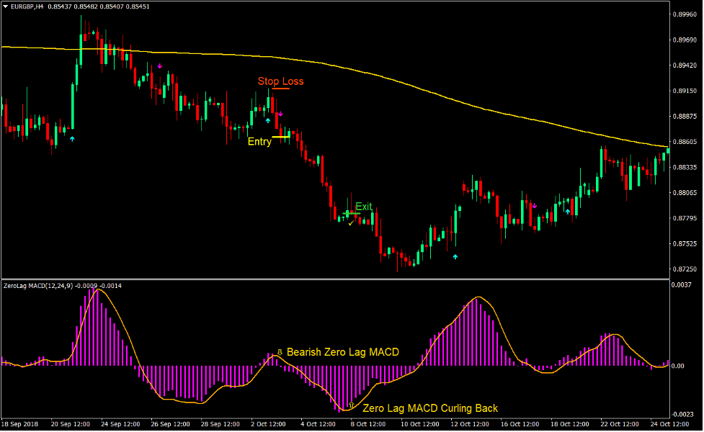The image size is (704, 432).
Task: Click the magenta down arrow above the Entry candle
Action: (280, 114)
